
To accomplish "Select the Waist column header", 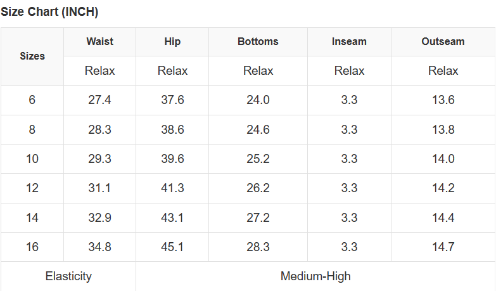I will coord(100,41).
